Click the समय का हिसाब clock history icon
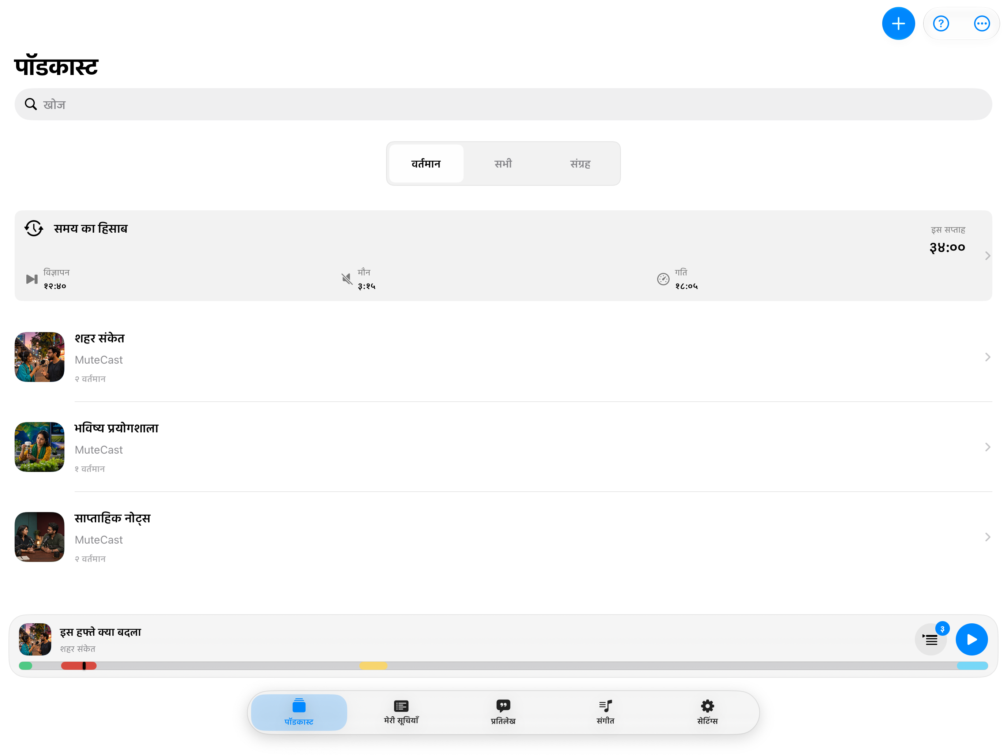 coord(34,228)
